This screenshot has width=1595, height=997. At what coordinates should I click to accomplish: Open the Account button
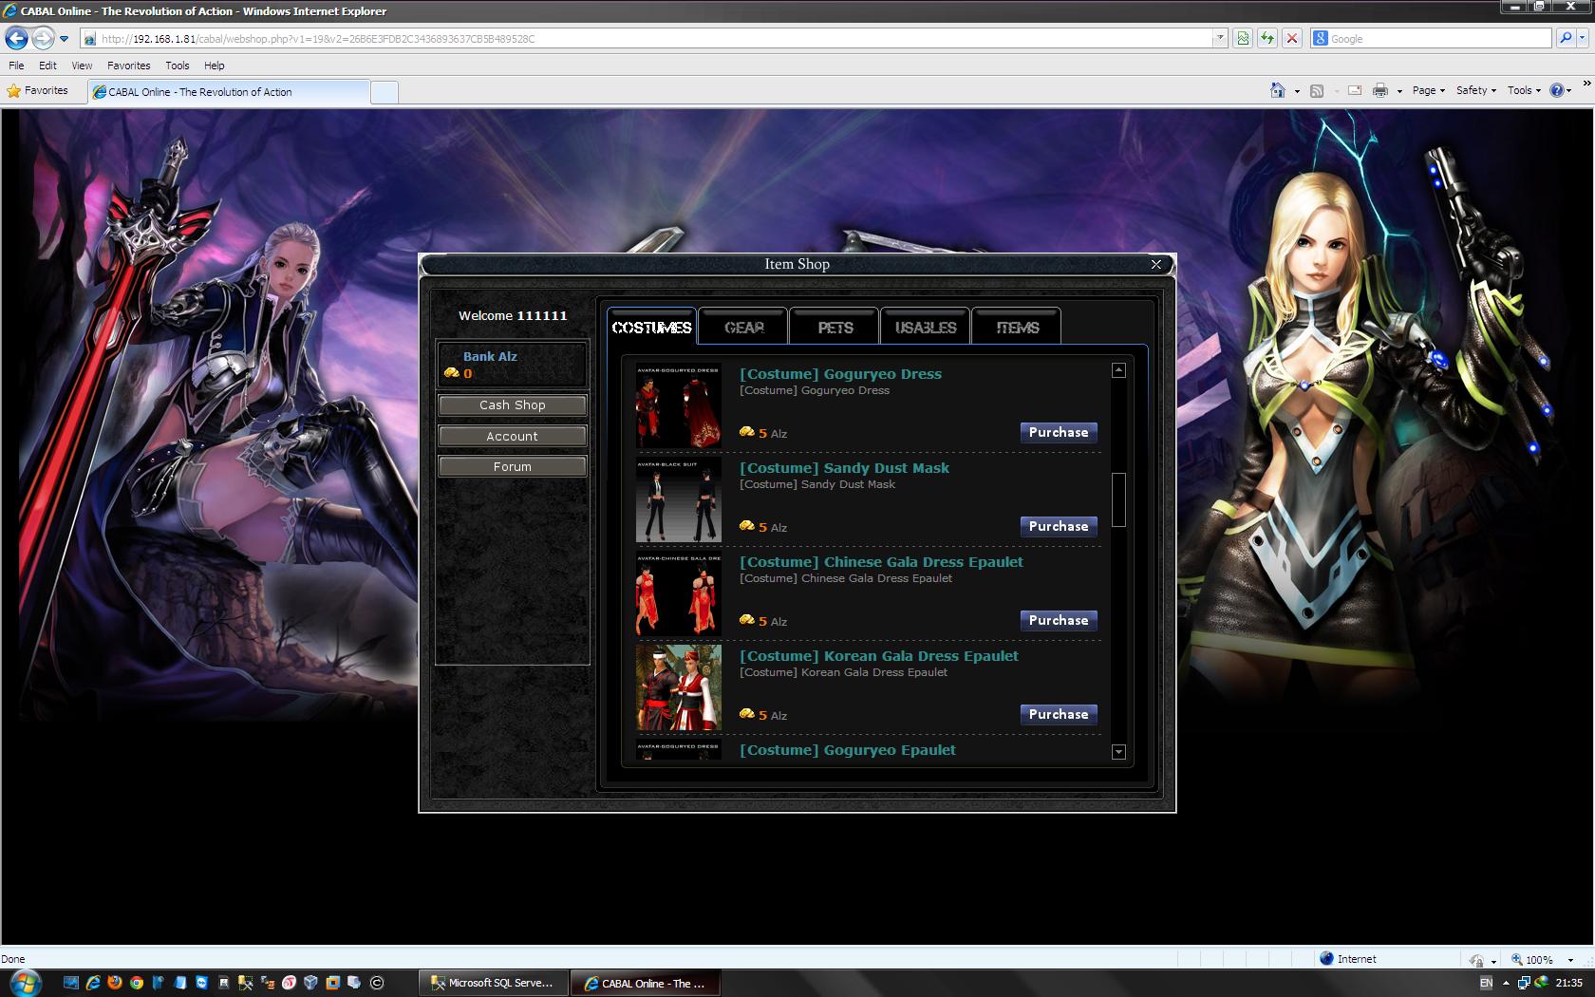pos(513,436)
